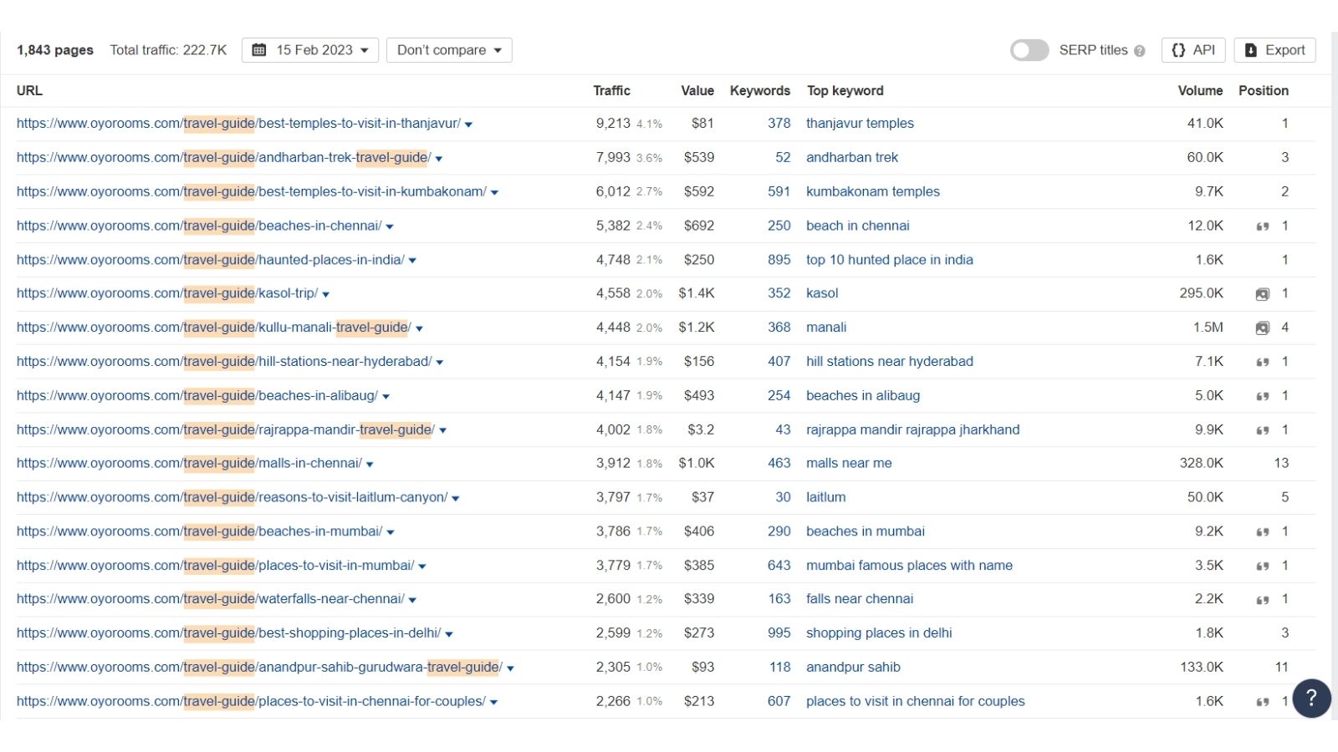Click keyword 'top 10 hunted place in india'
The width and height of the screenshot is (1338, 752).
coord(890,260)
